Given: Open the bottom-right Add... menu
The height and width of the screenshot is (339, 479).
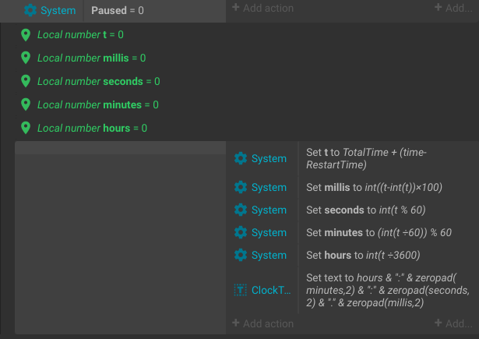Looking at the screenshot, I should (453, 323).
